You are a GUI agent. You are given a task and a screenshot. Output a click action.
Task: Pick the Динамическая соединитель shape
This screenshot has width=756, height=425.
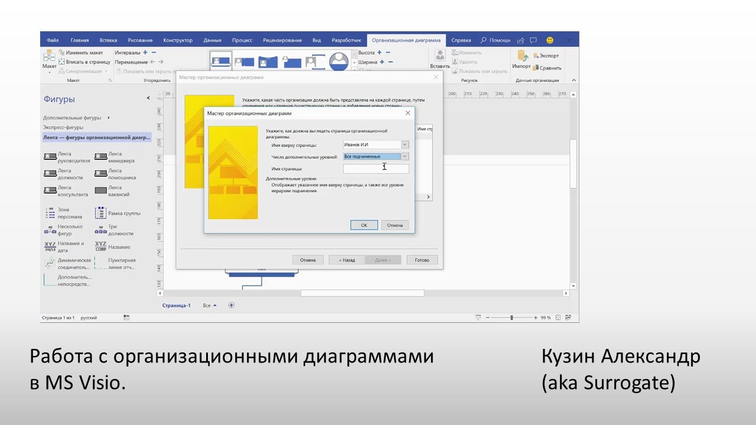click(67, 264)
